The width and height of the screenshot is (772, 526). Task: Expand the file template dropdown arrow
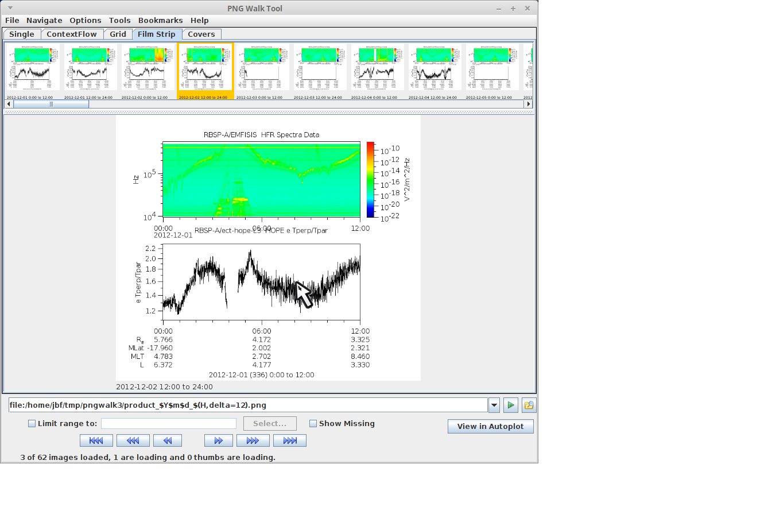(x=494, y=405)
